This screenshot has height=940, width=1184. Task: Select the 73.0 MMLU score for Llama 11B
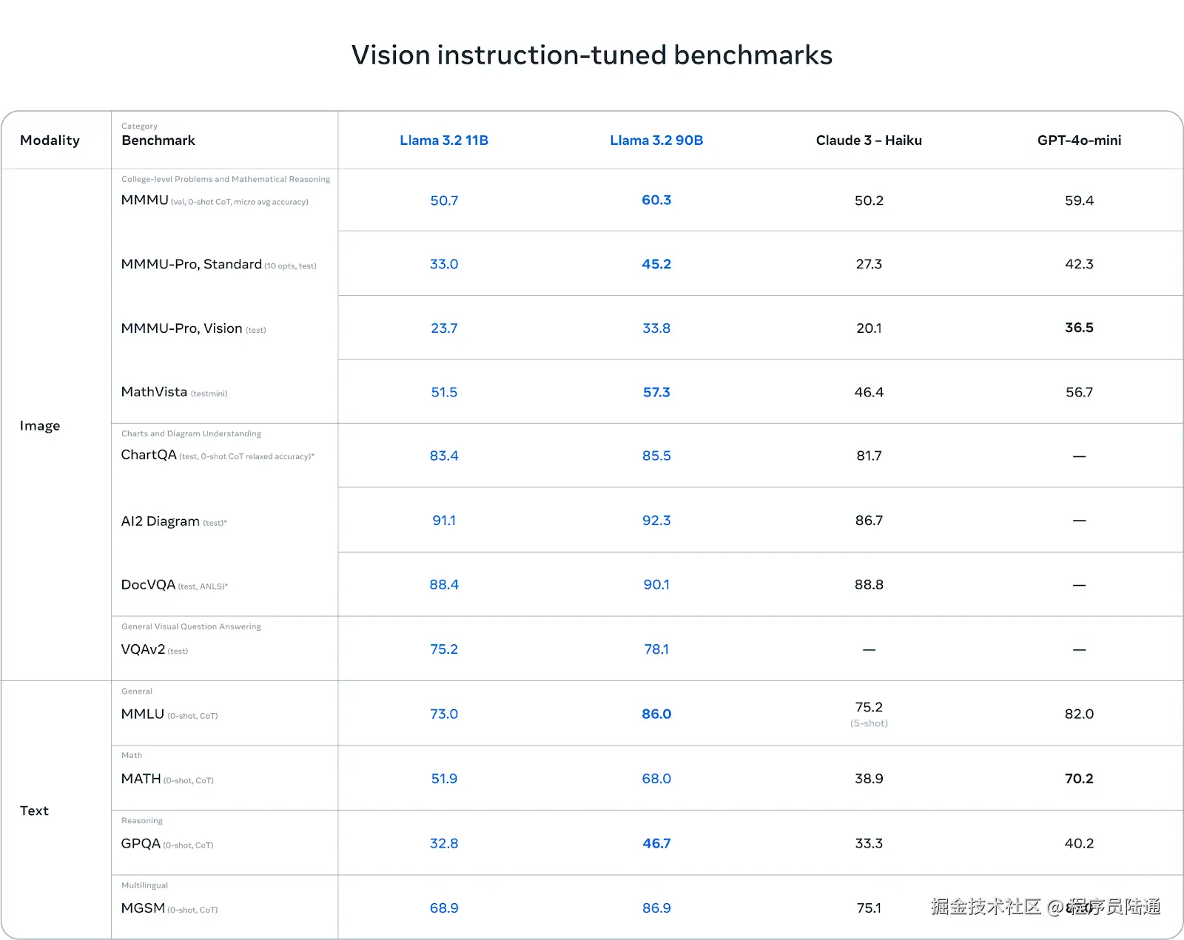pos(444,714)
